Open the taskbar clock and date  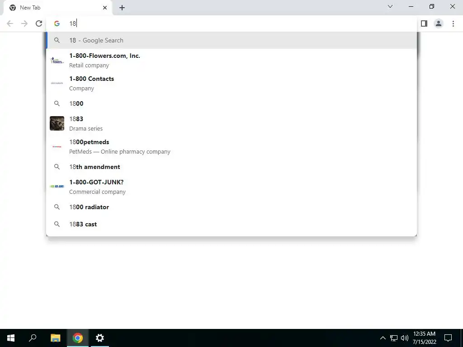[424, 338]
